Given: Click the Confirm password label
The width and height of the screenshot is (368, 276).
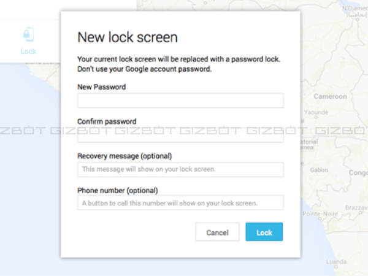Looking at the screenshot, I should [x=107, y=121].
